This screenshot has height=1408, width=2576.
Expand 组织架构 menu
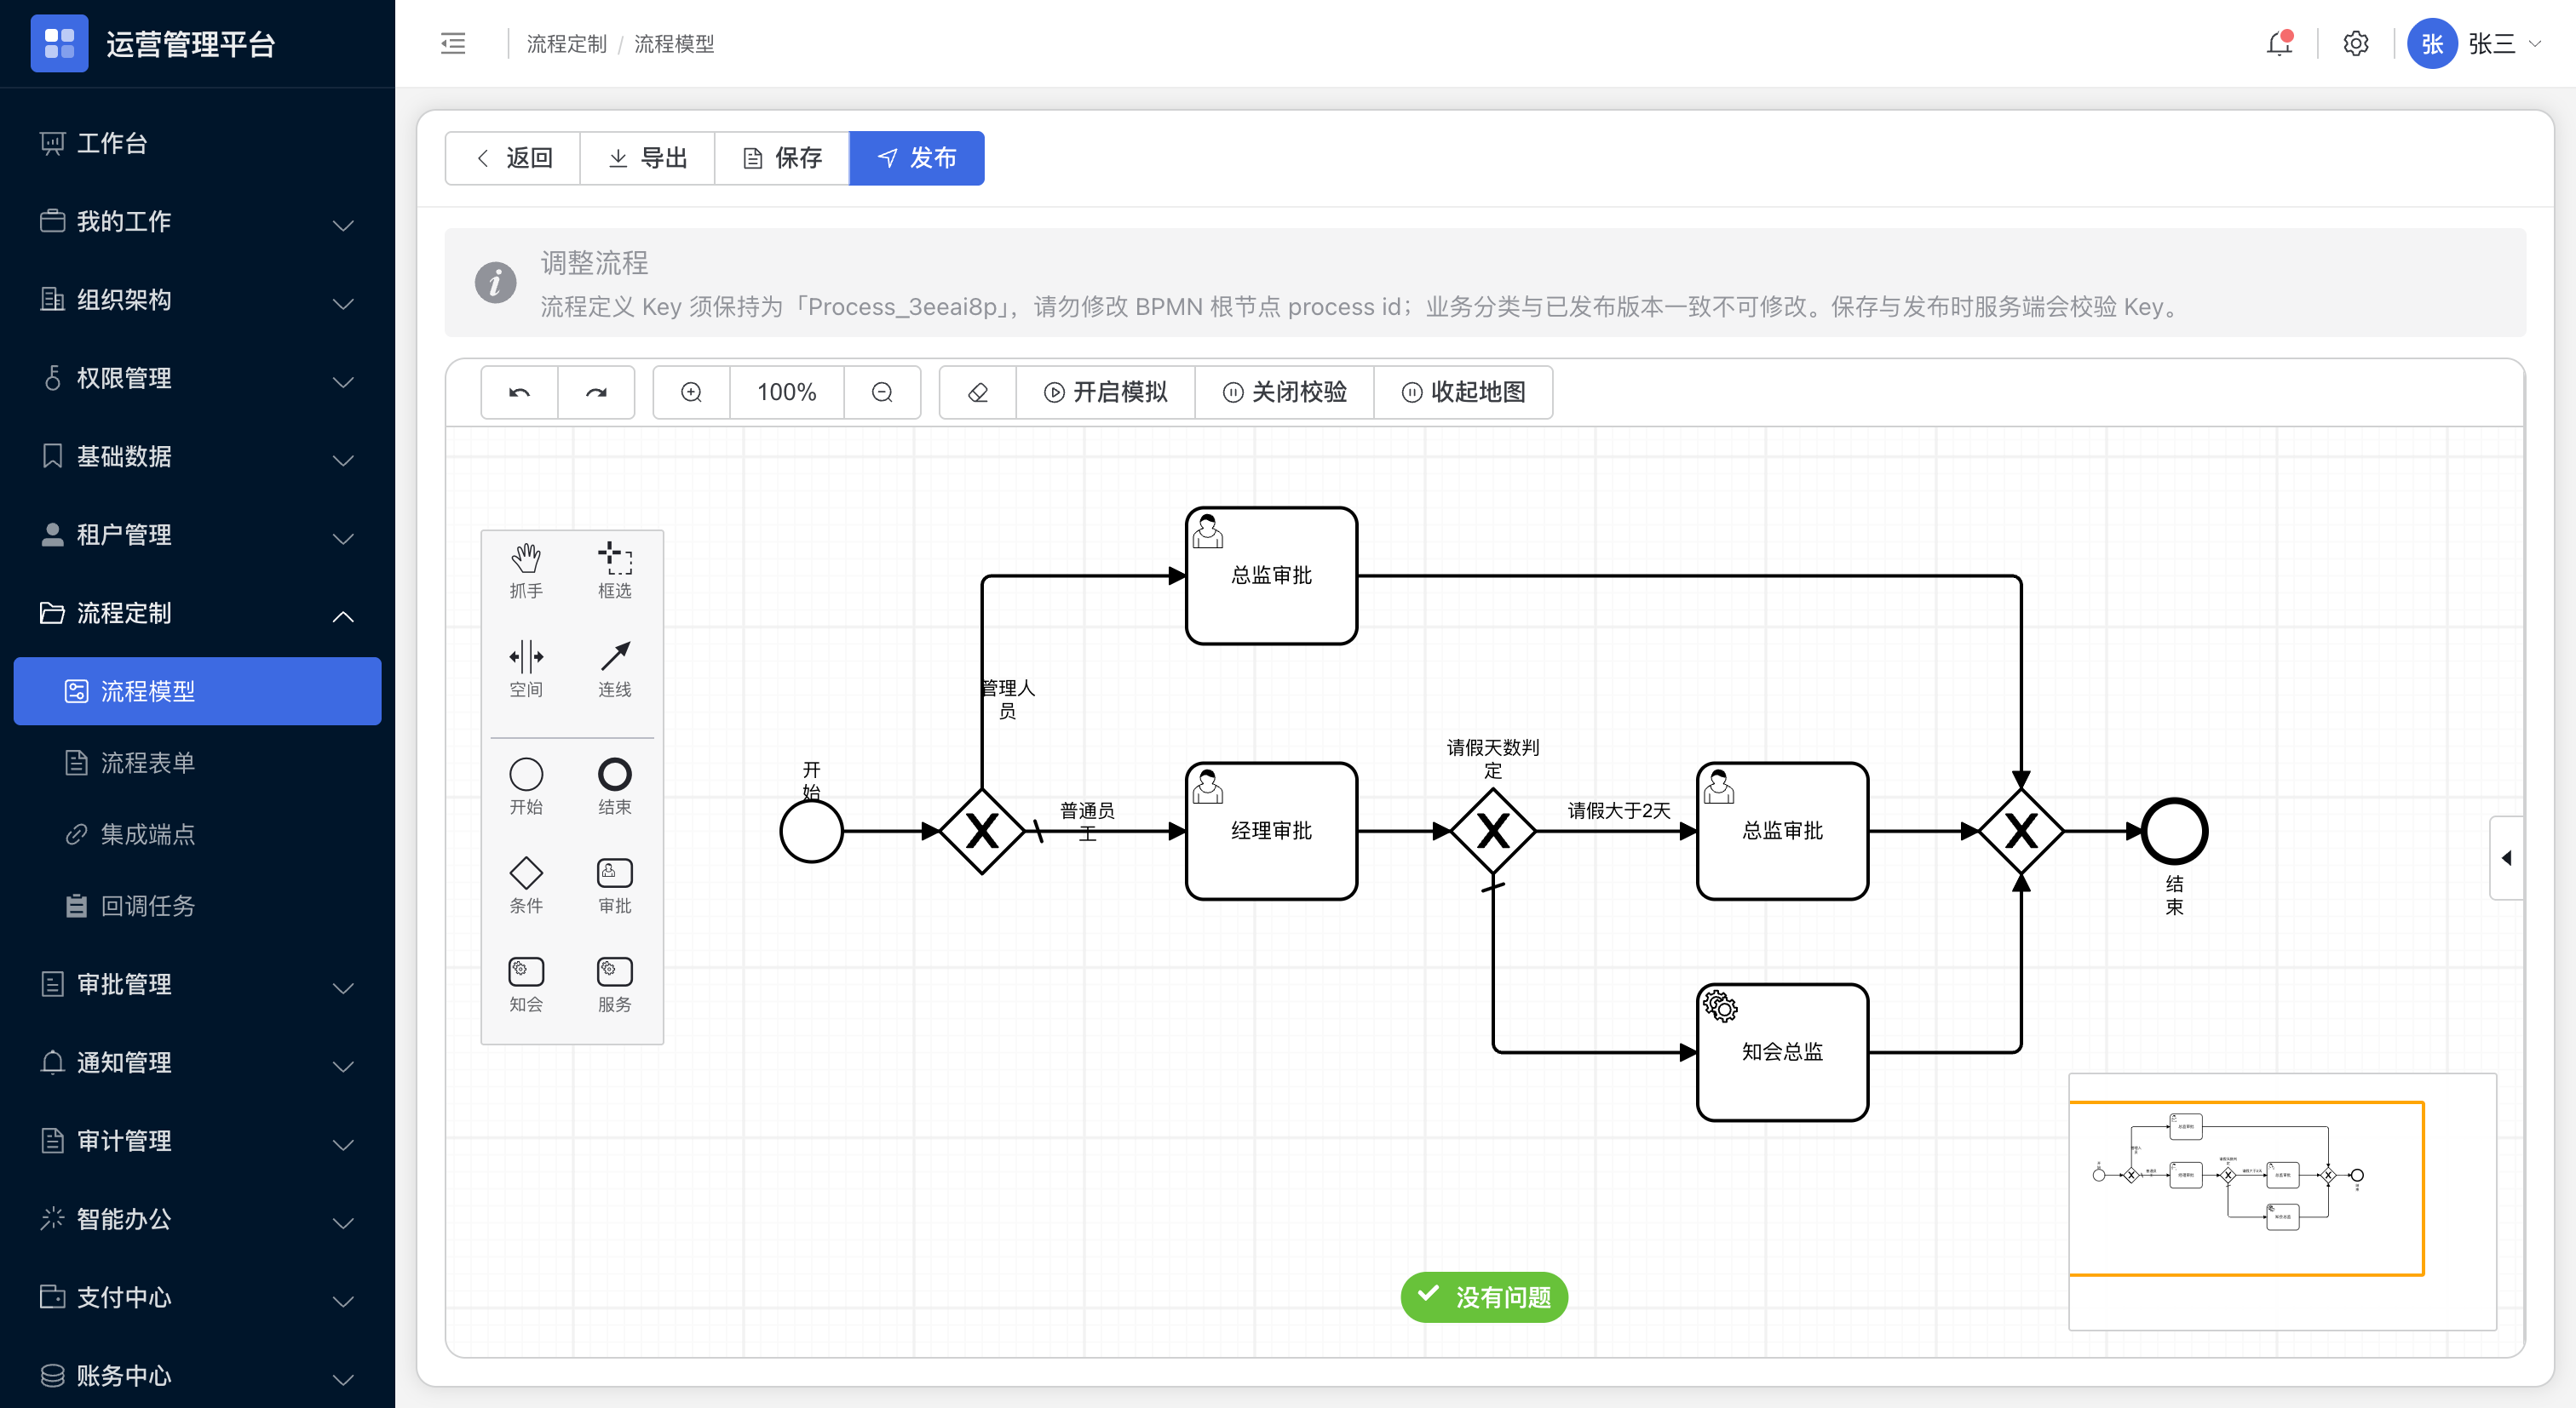pyautogui.click(x=197, y=300)
